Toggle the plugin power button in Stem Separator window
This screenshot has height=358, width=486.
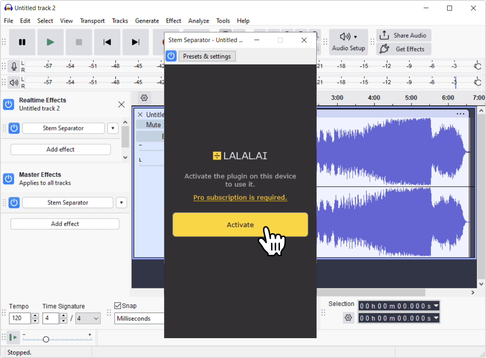coord(171,56)
